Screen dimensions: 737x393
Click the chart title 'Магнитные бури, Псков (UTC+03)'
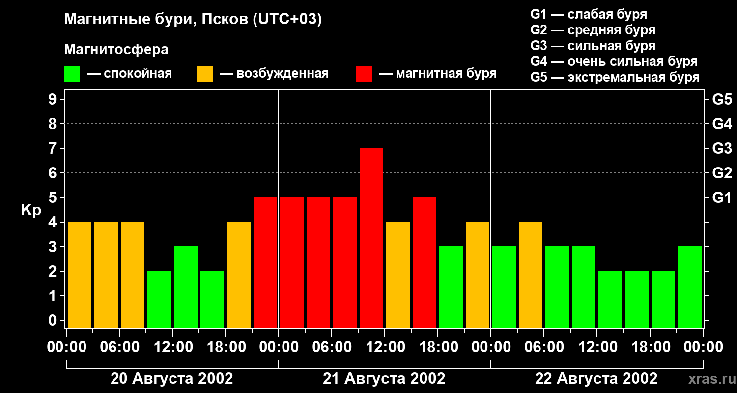pyautogui.click(x=193, y=20)
